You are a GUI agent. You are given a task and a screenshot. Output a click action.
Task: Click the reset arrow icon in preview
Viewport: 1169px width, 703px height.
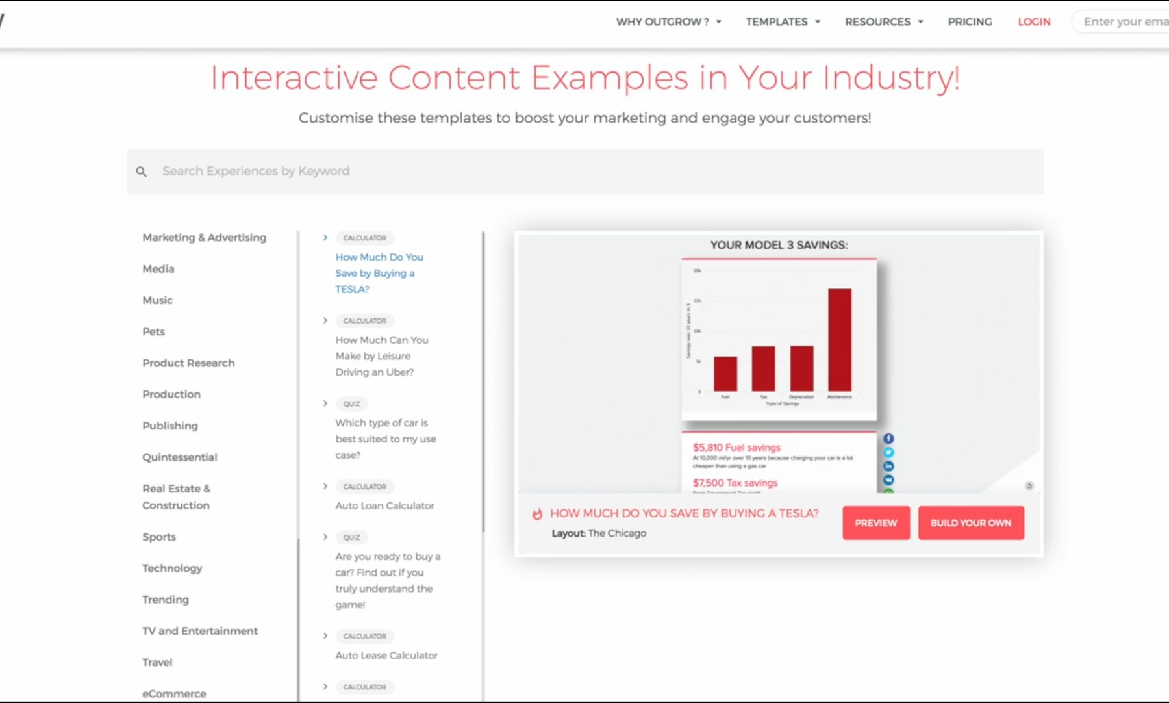click(1029, 485)
